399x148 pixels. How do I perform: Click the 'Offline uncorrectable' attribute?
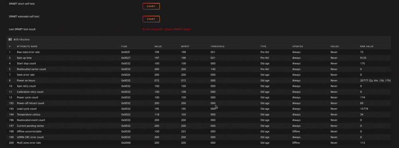[29, 132]
